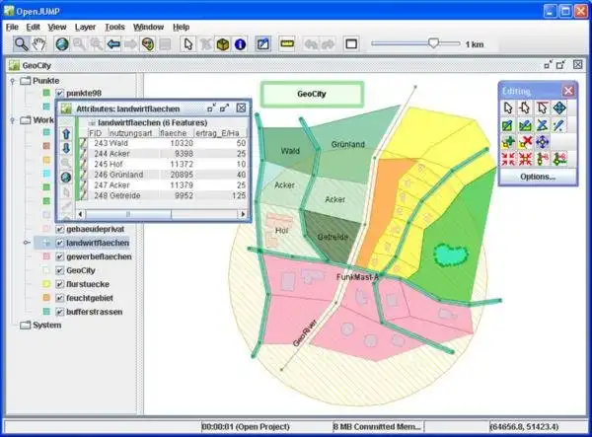Screen dimensions: 592x437
Task: Close the Attributes: landwirtflaechen window
Action: [x=241, y=109]
